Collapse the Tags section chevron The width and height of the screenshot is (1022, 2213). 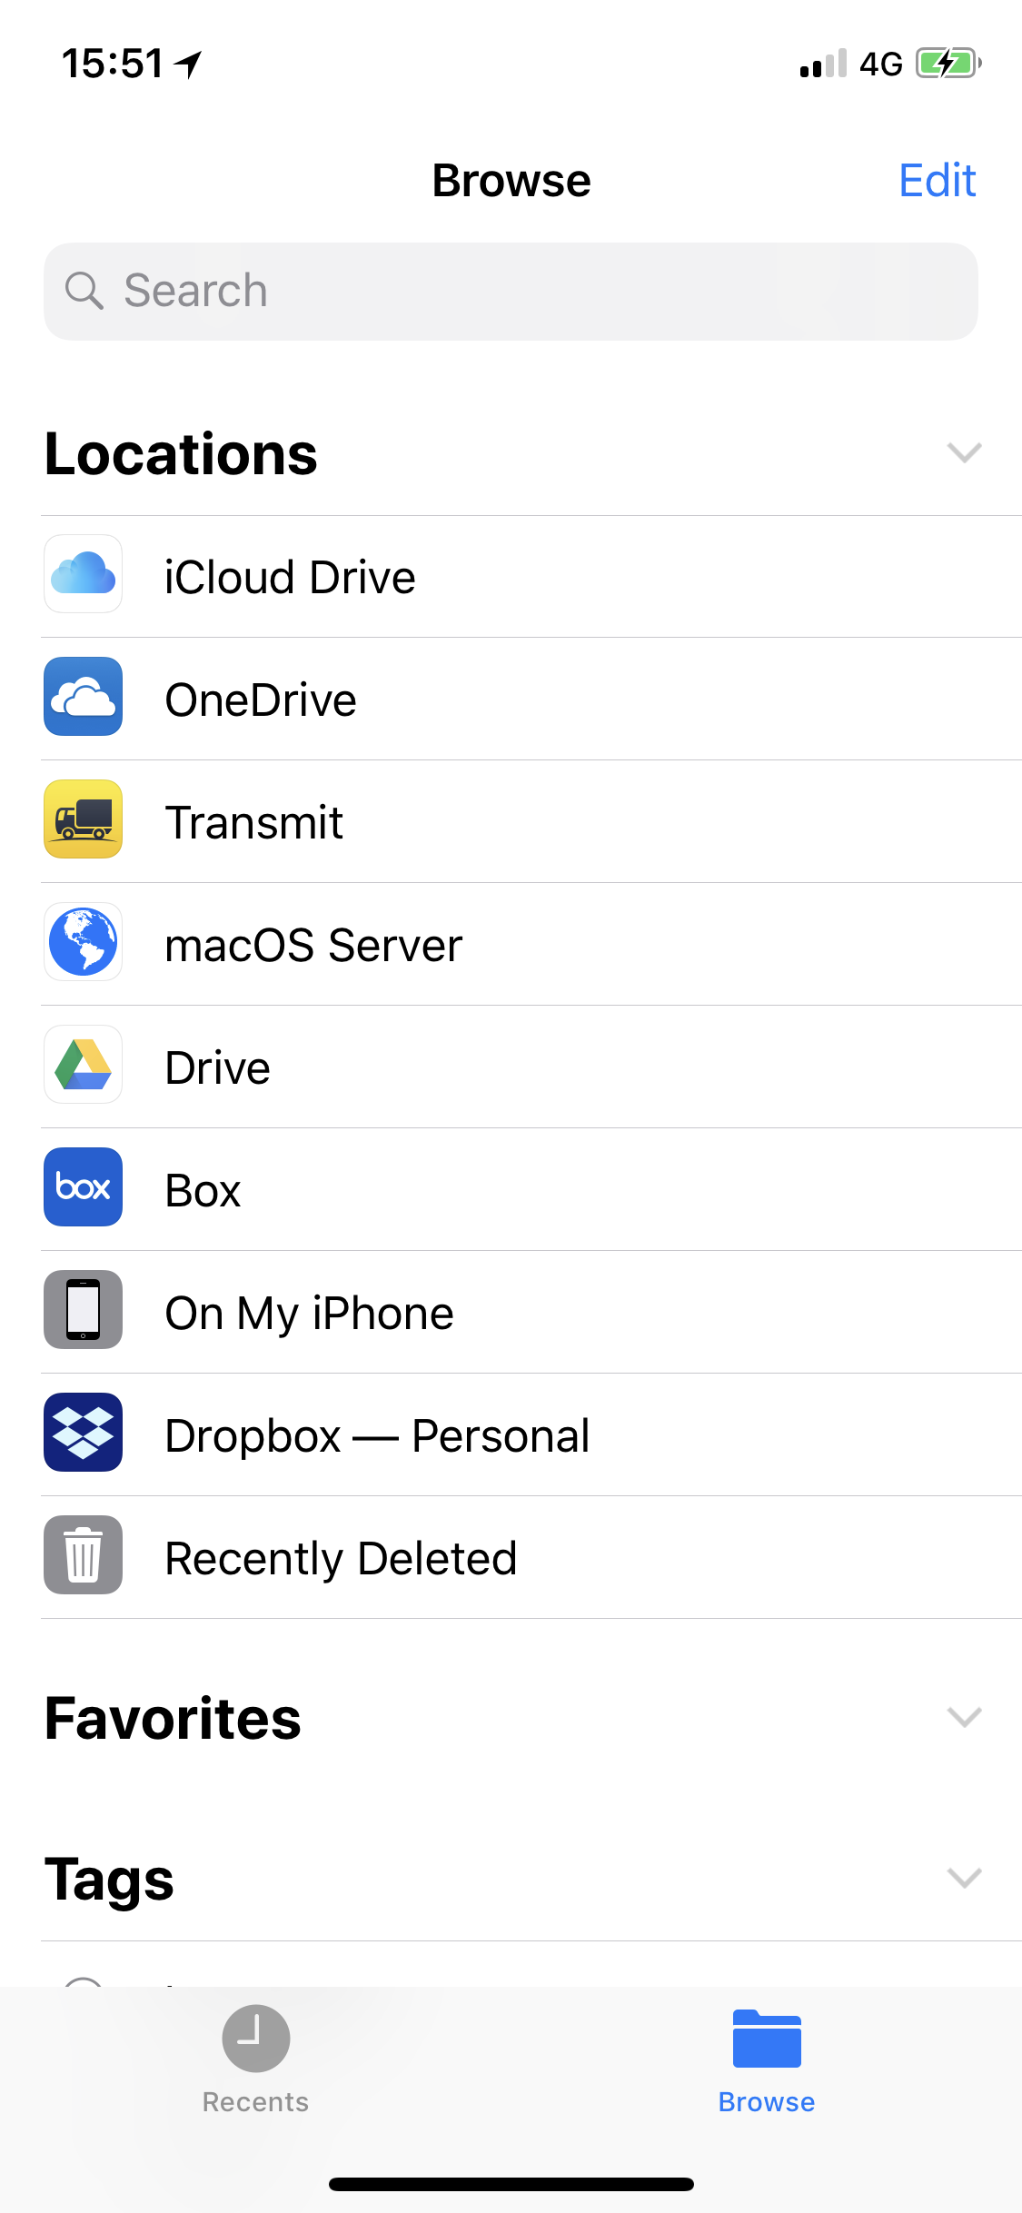964,1878
